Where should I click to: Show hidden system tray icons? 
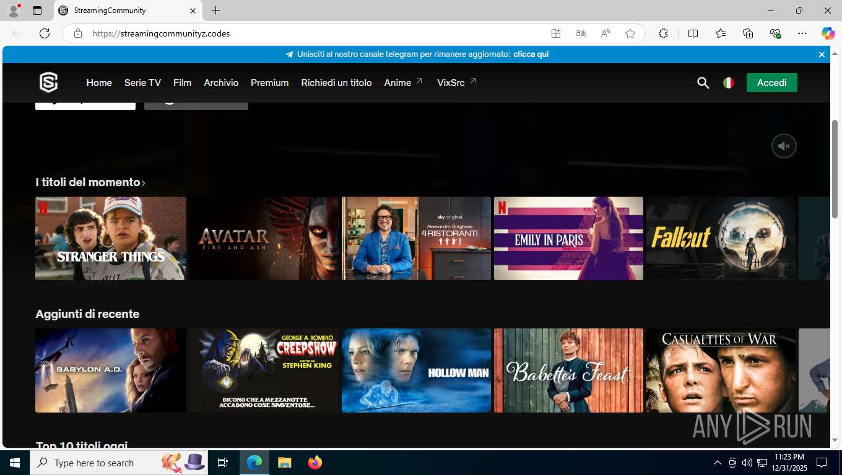click(718, 463)
